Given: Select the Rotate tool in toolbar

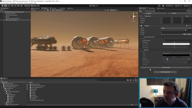Looking at the screenshot, I should (9, 6).
